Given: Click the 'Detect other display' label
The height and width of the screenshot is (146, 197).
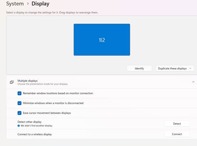Looking at the screenshot, I should (30, 122).
